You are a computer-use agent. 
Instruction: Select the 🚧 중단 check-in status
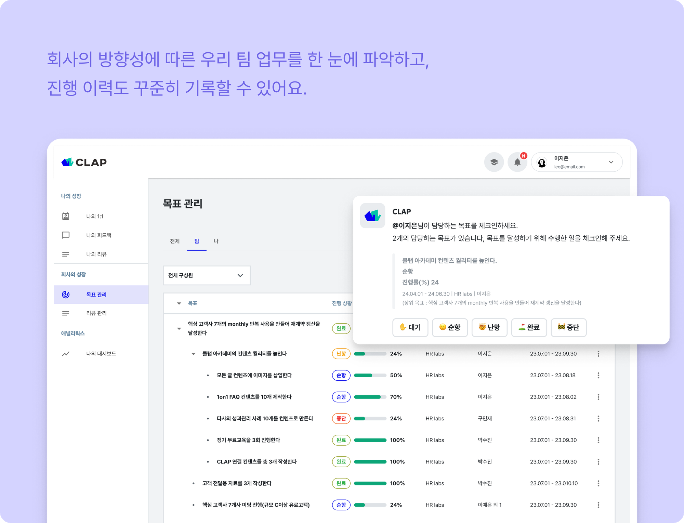pos(568,327)
